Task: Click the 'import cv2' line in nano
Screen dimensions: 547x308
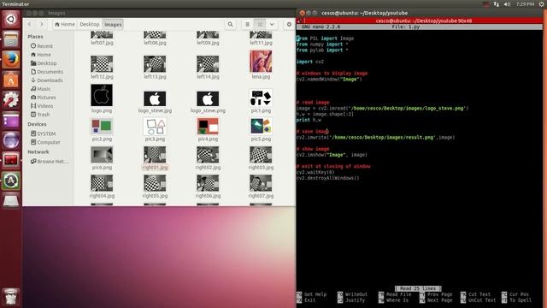Action: (x=310, y=62)
